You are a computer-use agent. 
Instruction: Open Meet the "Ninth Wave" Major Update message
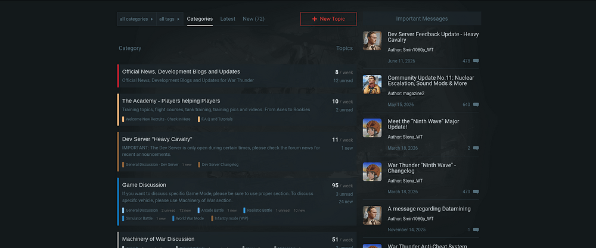point(423,124)
